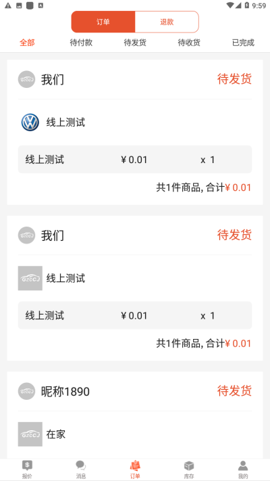Select the 订单 segment at top
Screen dimensions: 270x481
click(x=103, y=22)
